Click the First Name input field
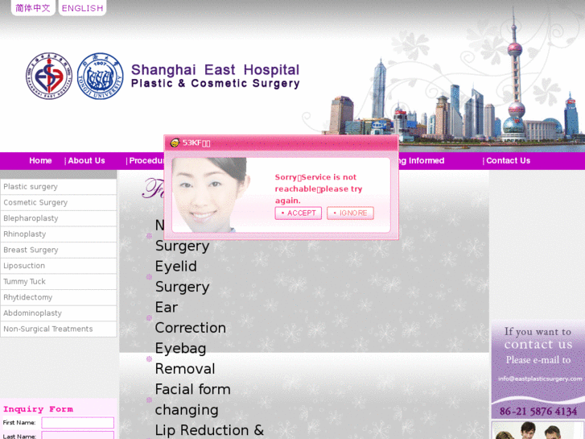 77,423
